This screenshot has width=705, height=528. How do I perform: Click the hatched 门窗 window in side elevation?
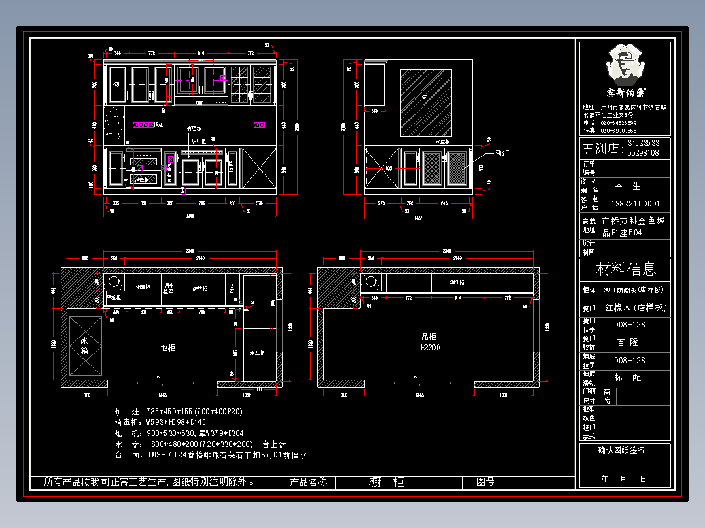coord(426,103)
